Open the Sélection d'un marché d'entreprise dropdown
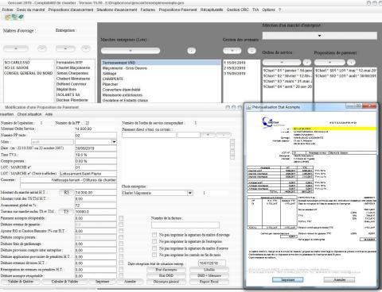Screen dimensions: 382x292 tap(320, 36)
